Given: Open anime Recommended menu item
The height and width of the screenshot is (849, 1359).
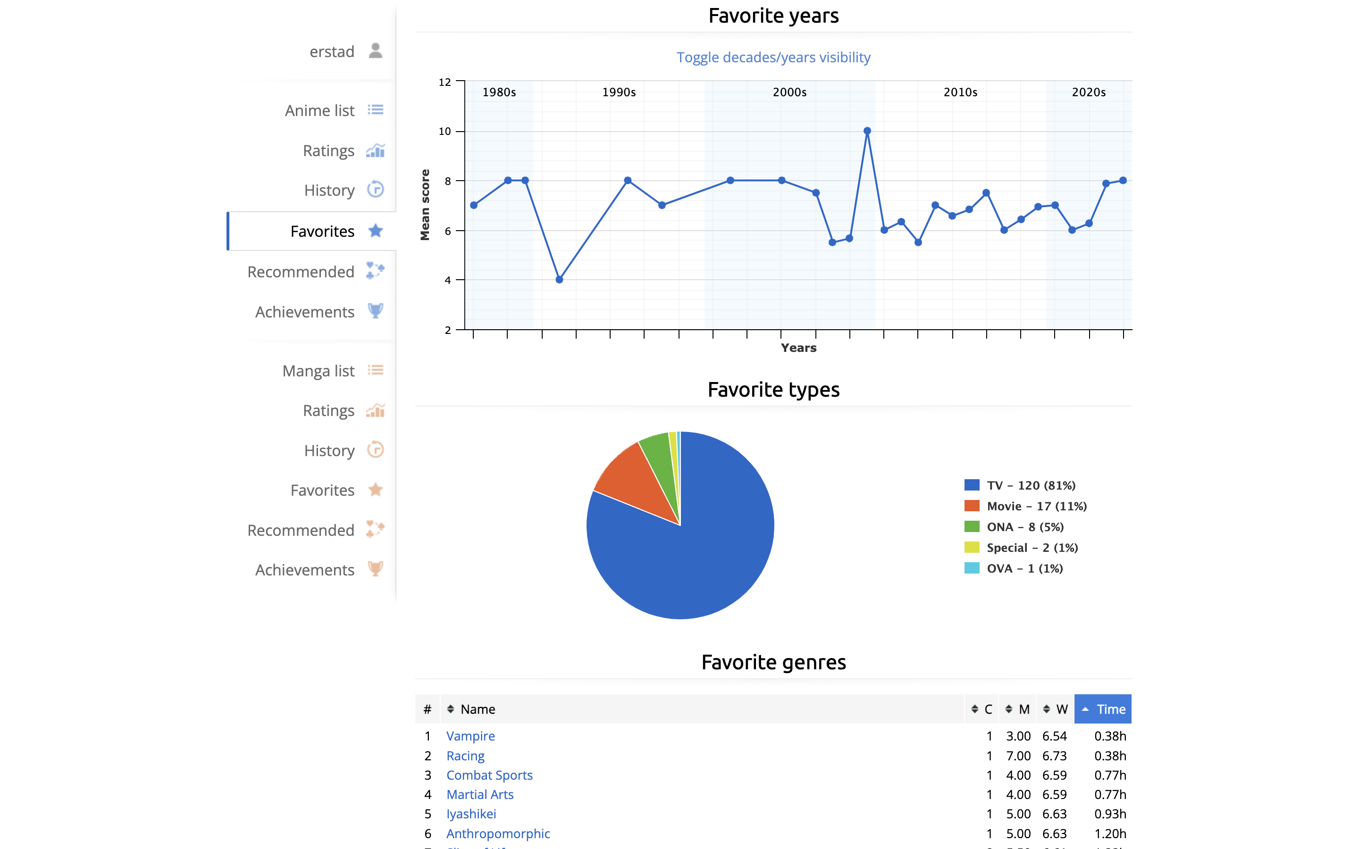Looking at the screenshot, I should tap(301, 272).
